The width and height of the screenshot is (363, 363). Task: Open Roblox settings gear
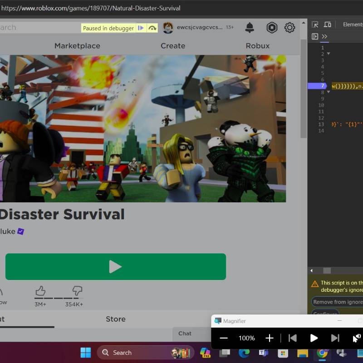tap(289, 28)
